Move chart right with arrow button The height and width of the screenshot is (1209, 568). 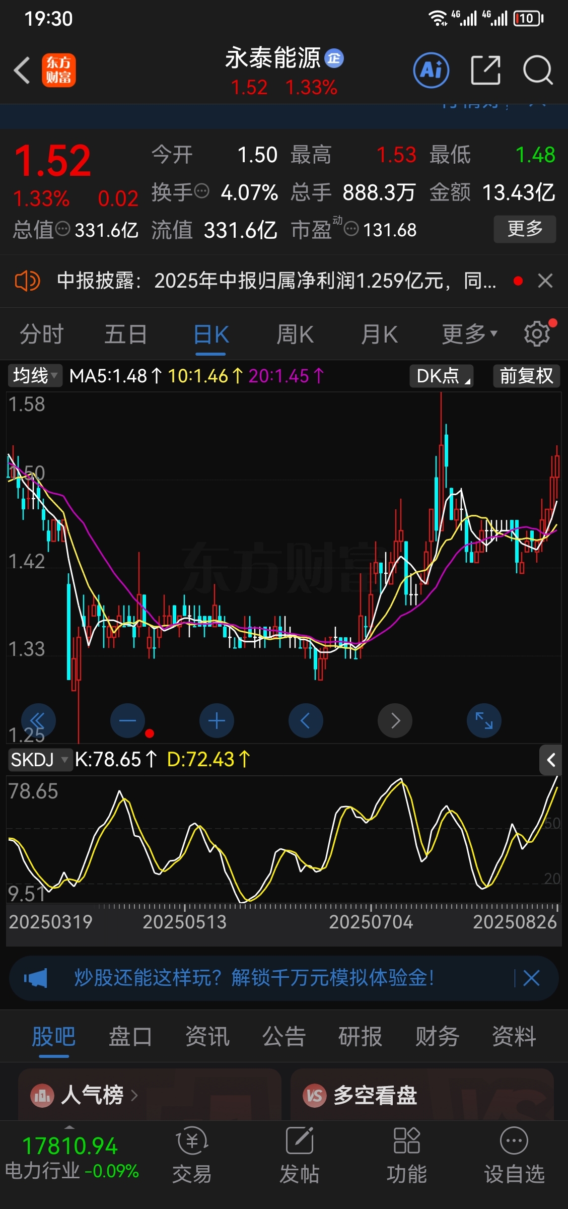[395, 720]
